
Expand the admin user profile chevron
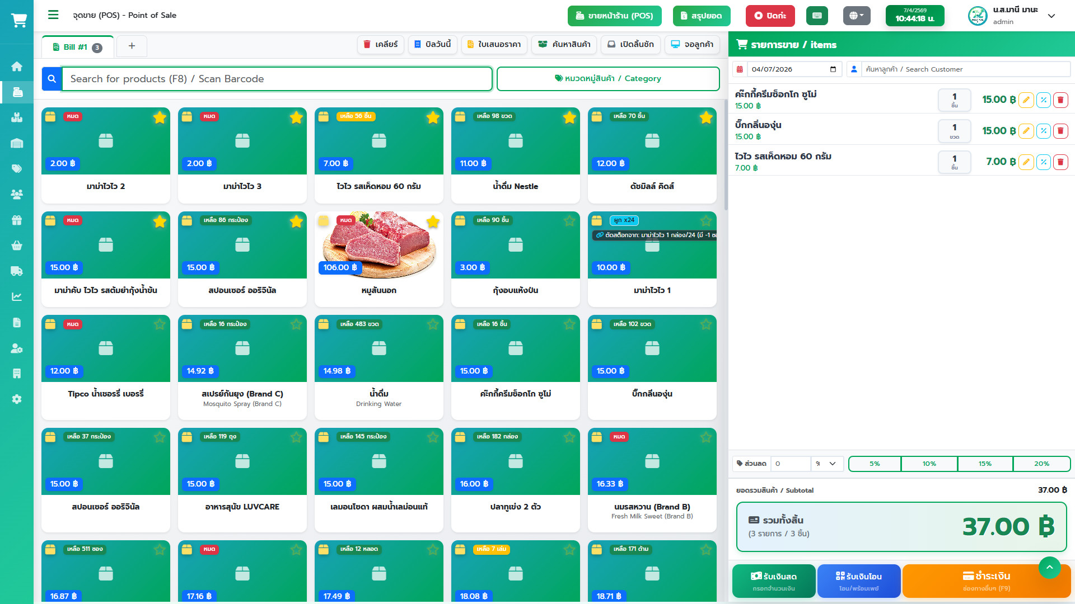[x=1051, y=16]
